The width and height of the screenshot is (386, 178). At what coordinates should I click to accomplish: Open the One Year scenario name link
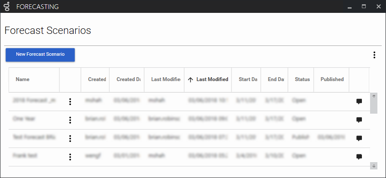click(24, 119)
